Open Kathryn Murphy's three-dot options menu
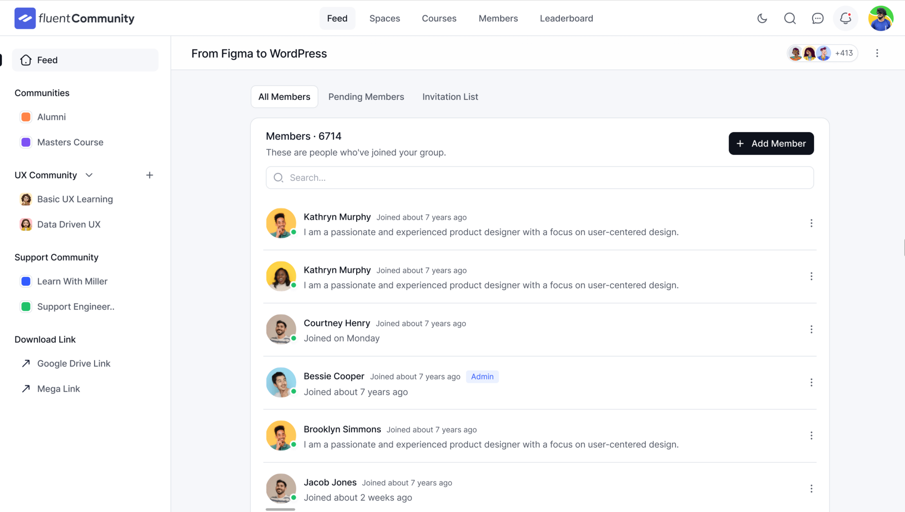The width and height of the screenshot is (905, 512). pyautogui.click(x=811, y=223)
